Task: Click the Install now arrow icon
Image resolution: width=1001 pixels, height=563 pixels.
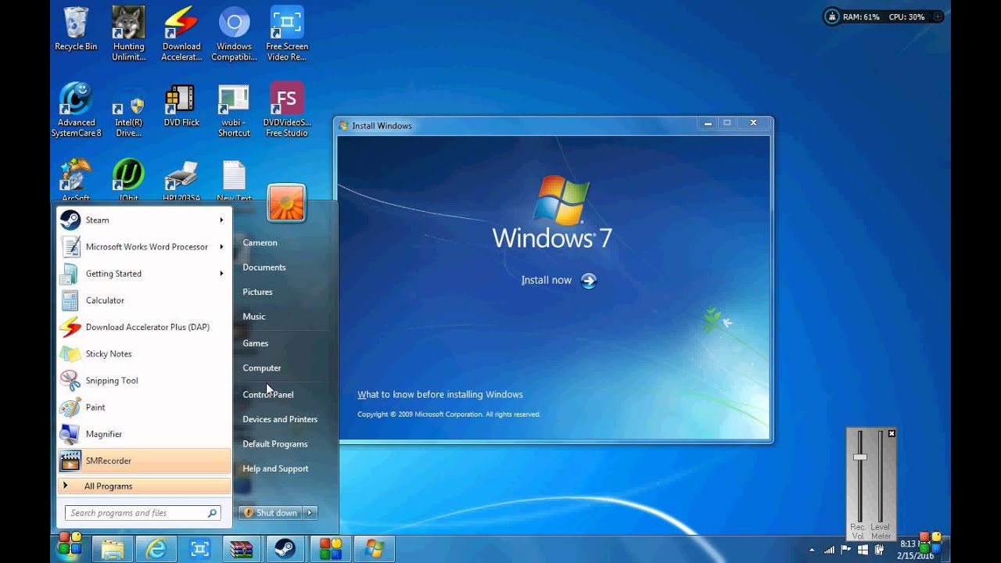Action: (x=589, y=281)
